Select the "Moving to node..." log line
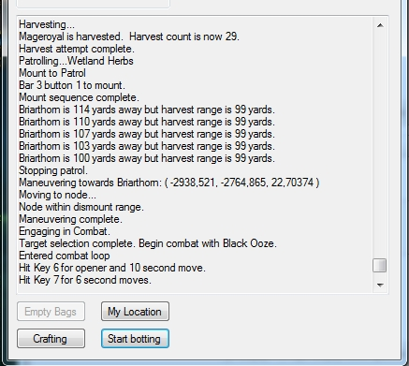Viewport: 409px width, 366px height. [x=57, y=195]
